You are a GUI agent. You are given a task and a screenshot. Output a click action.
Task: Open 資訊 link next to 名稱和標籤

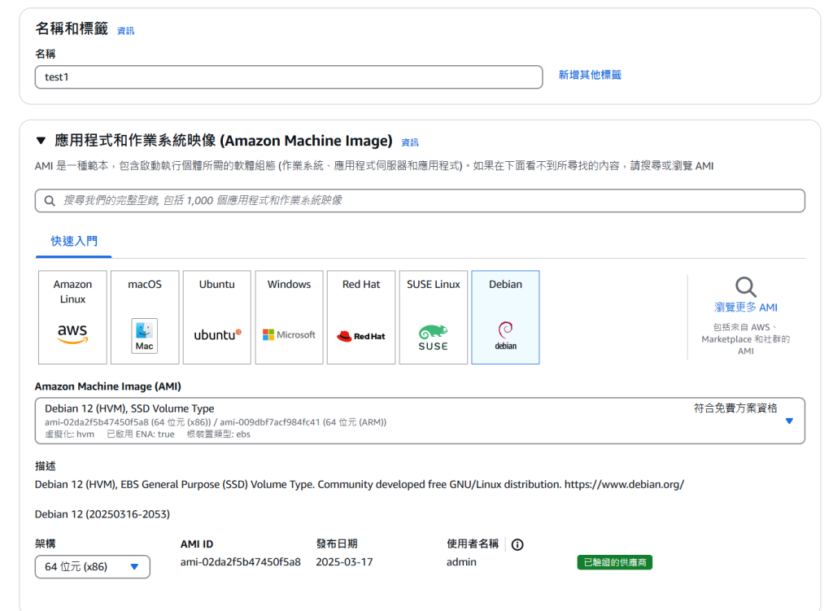125,31
